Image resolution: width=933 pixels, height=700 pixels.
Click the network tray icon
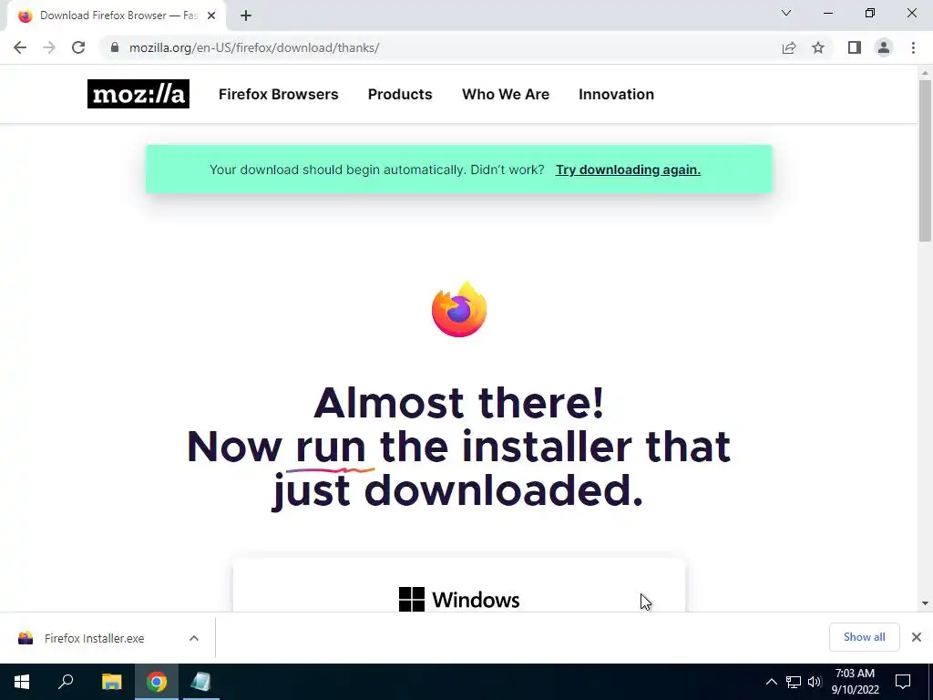pos(794,682)
